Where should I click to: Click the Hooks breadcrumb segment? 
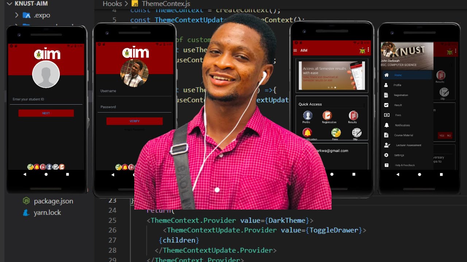point(112,4)
